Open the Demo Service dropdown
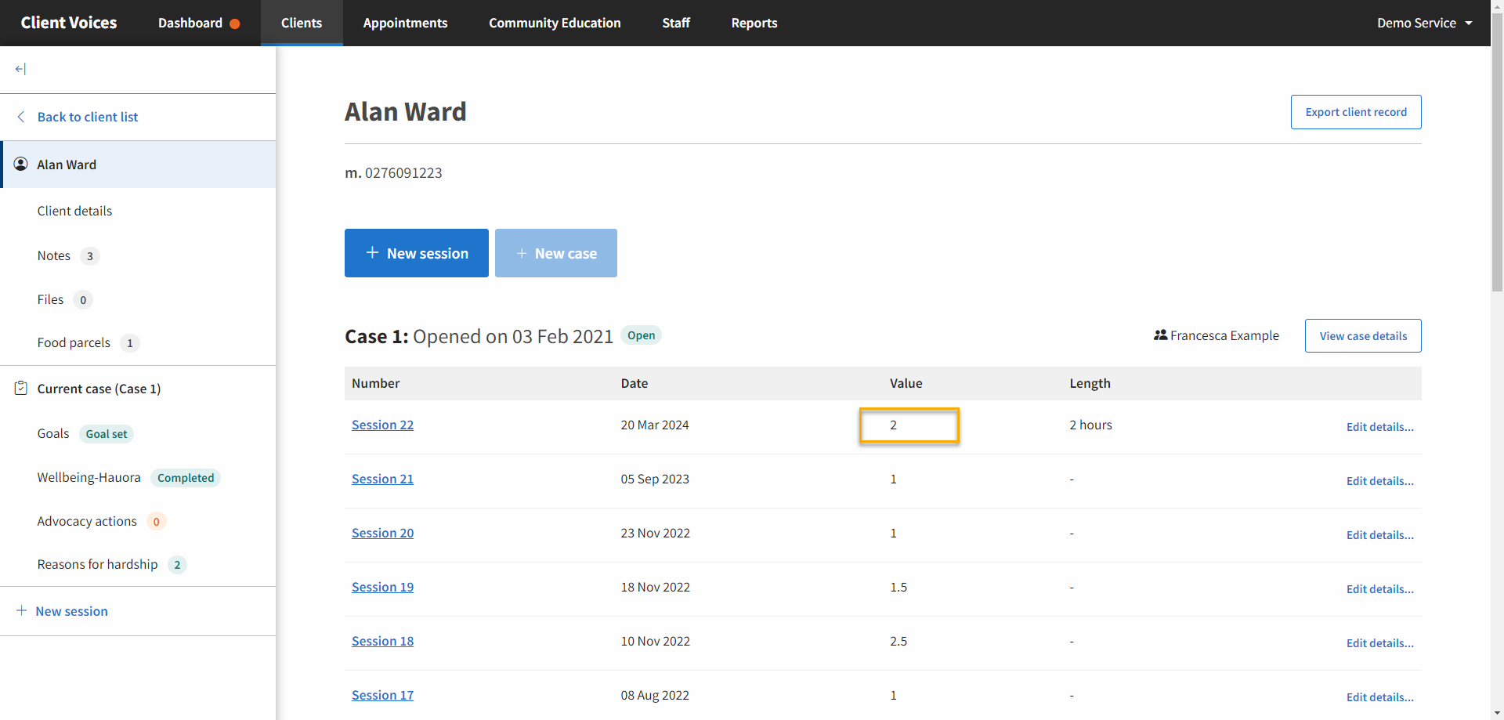 coord(1424,24)
